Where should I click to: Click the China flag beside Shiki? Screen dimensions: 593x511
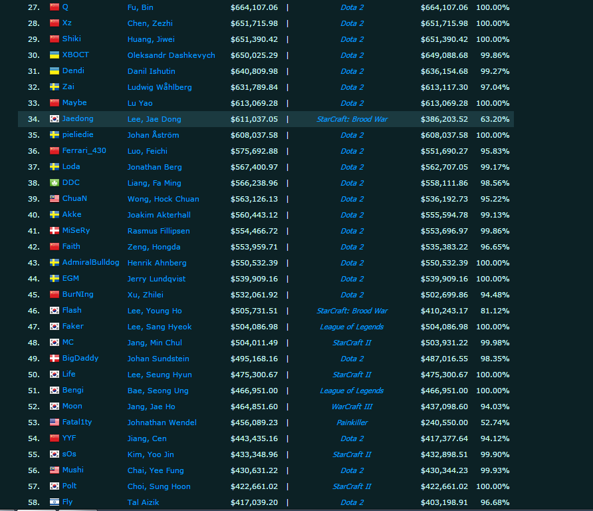click(55, 39)
